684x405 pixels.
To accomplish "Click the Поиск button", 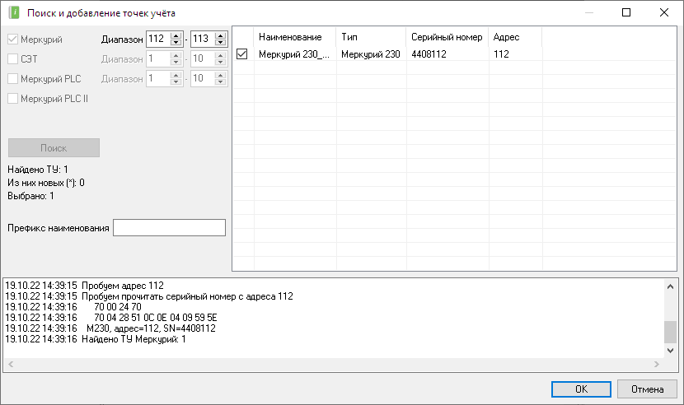I will (54, 148).
